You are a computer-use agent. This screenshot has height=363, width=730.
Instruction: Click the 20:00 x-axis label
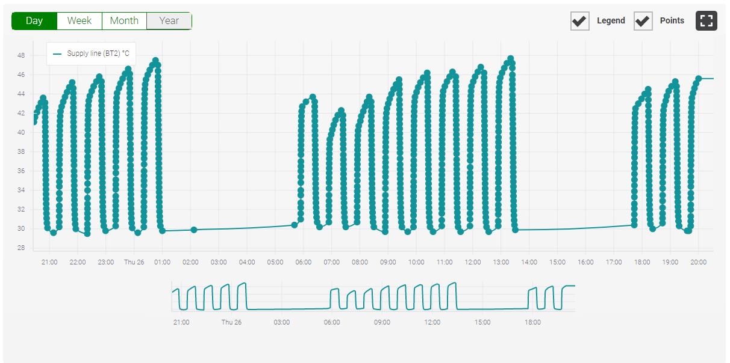click(699, 262)
